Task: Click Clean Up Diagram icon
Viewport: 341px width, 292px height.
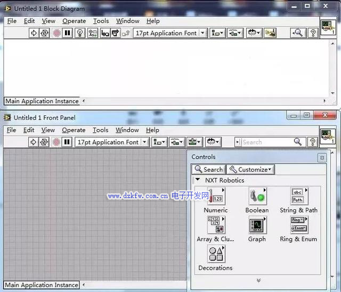Action: pyautogui.click(x=271, y=33)
